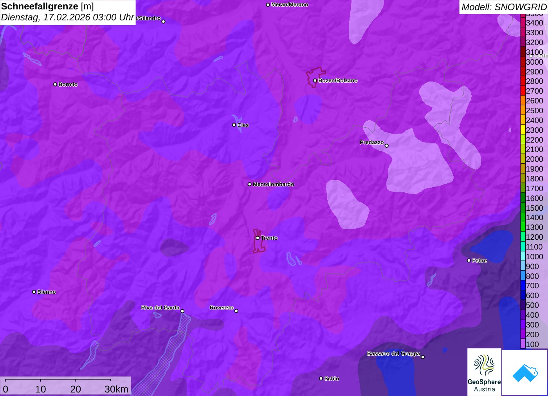The height and width of the screenshot is (396, 548).
Task: Select the 2300 m yellow legend swatch
Action: click(x=523, y=130)
